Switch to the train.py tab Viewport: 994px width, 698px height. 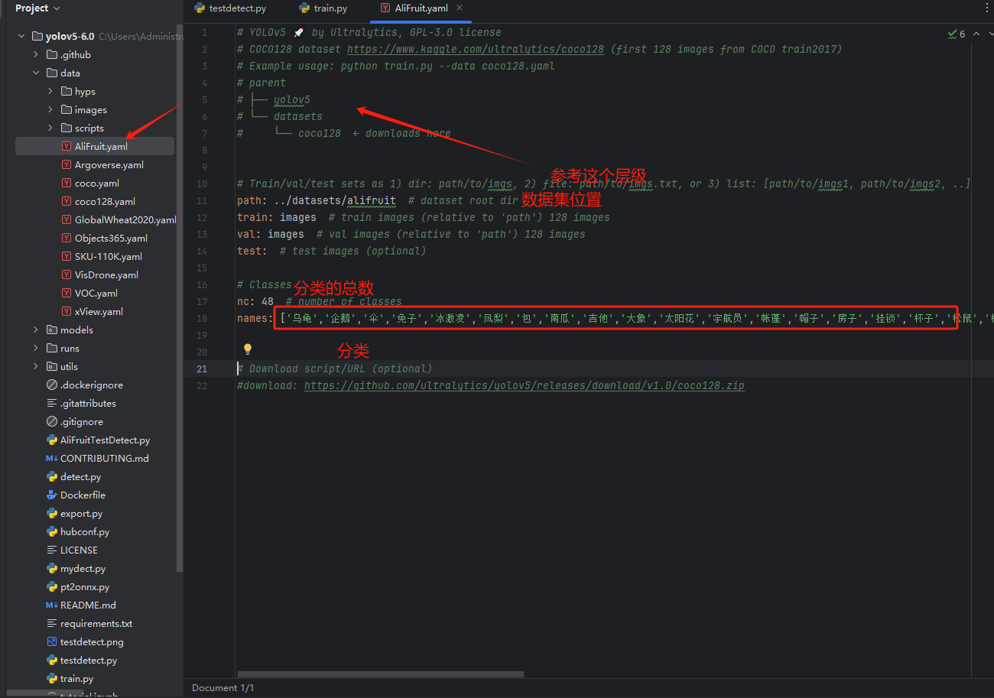pyautogui.click(x=330, y=8)
